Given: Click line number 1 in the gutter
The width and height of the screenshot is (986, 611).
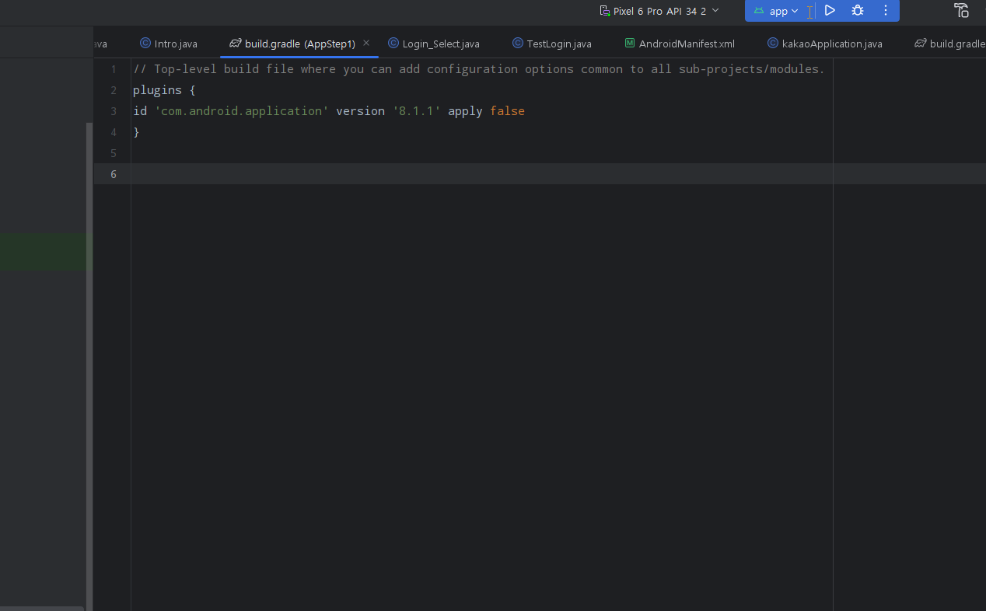Looking at the screenshot, I should click(114, 69).
